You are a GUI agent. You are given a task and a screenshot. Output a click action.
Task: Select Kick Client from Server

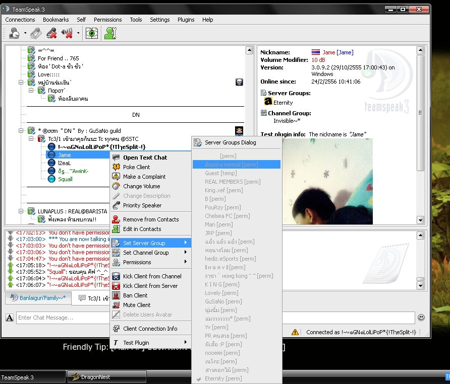(151, 286)
